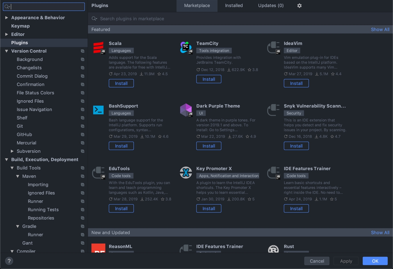Open the plugins gear settings menu
Image resolution: width=393 pixels, height=269 pixels.
coord(299,6)
